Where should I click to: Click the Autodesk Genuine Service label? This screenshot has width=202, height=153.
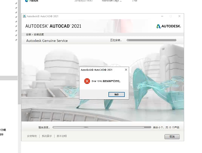coord(47,41)
